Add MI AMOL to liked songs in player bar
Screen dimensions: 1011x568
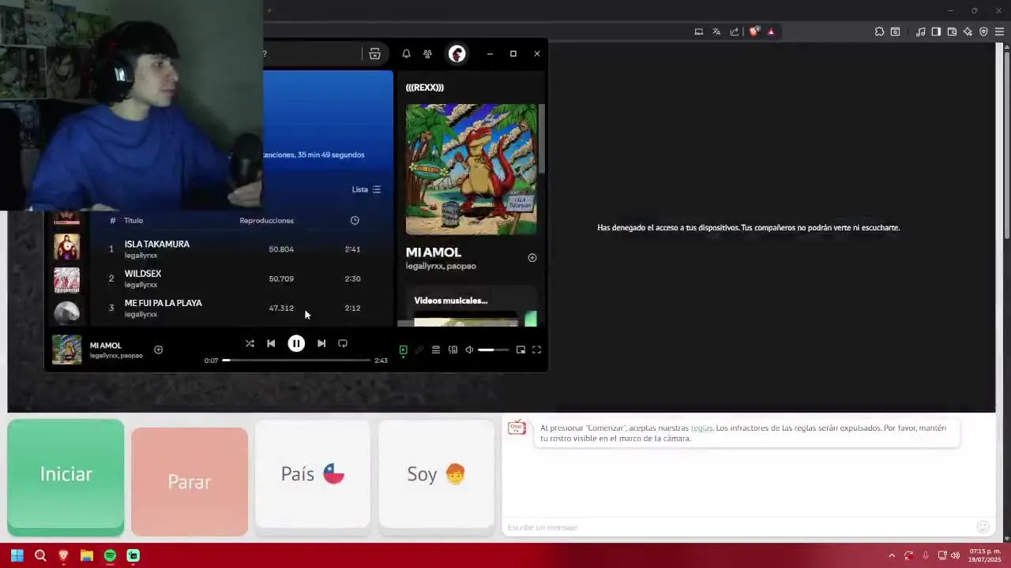point(158,349)
